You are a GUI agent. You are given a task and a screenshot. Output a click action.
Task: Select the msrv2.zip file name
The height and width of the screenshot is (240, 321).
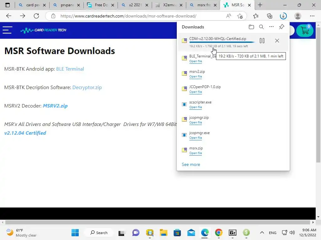197,72
